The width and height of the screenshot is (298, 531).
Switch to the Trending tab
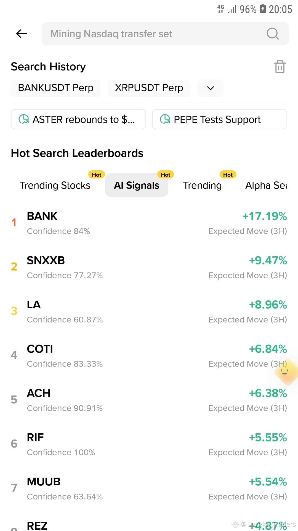(x=203, y=185)
